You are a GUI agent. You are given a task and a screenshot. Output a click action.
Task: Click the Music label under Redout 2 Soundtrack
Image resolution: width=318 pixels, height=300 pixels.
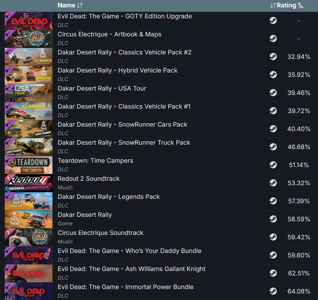(65, 188)
